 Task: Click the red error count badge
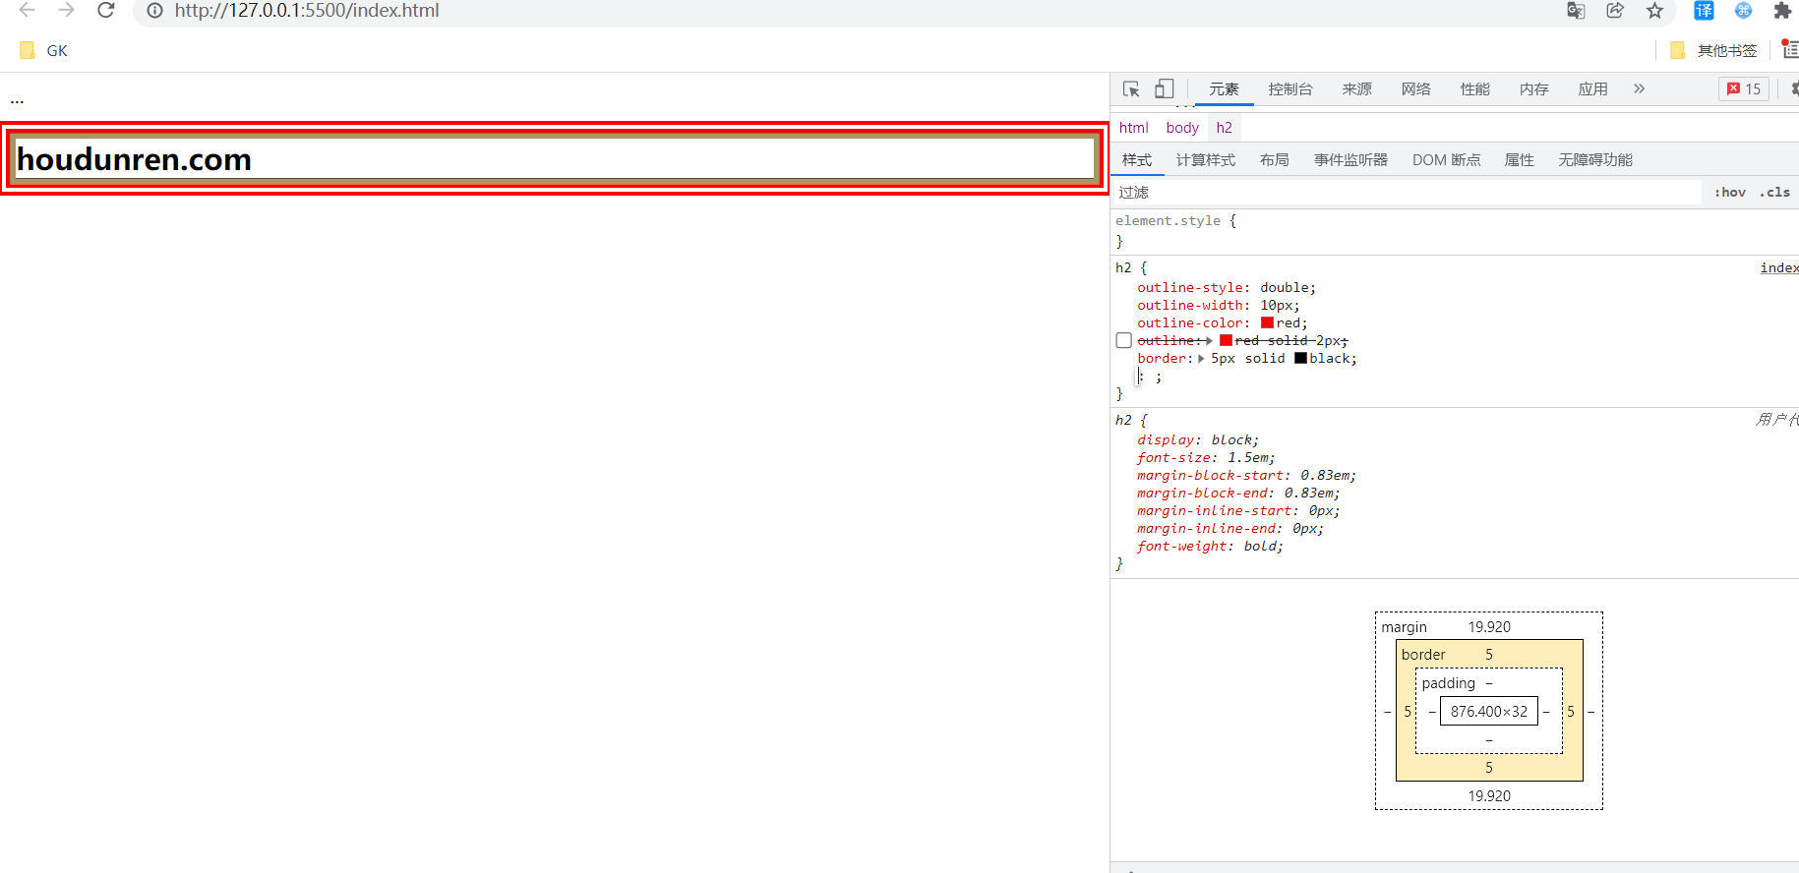pyautogui.click(x=1743, y=89)
